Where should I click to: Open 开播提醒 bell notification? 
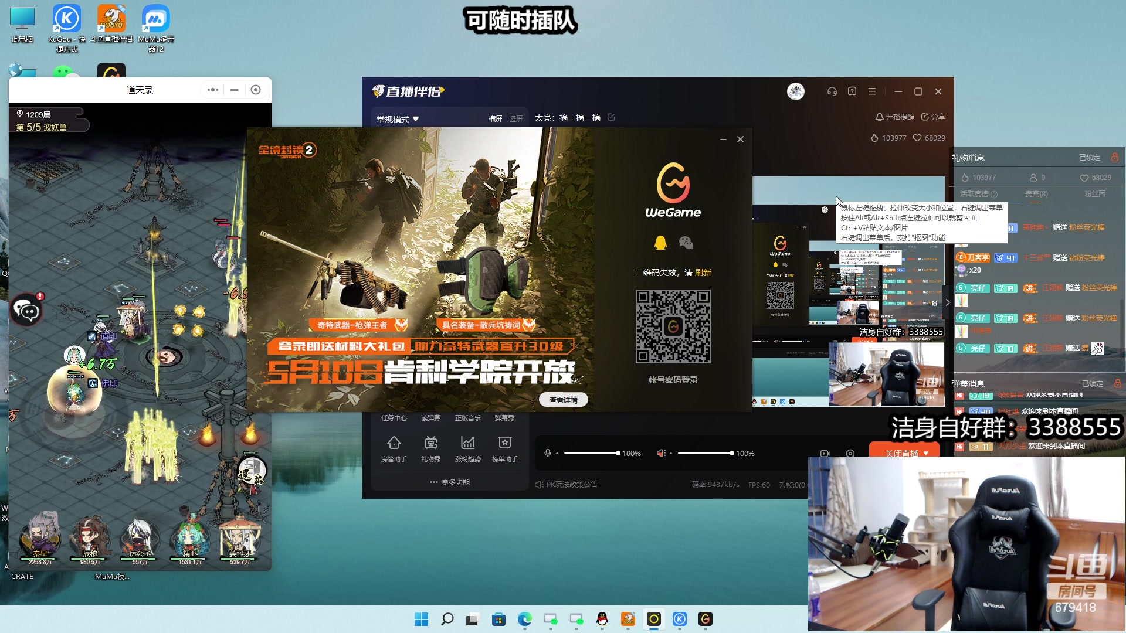click(895, 117)
